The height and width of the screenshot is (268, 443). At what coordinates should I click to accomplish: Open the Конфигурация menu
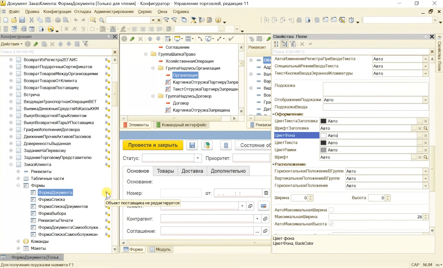[x=57, y=12]
